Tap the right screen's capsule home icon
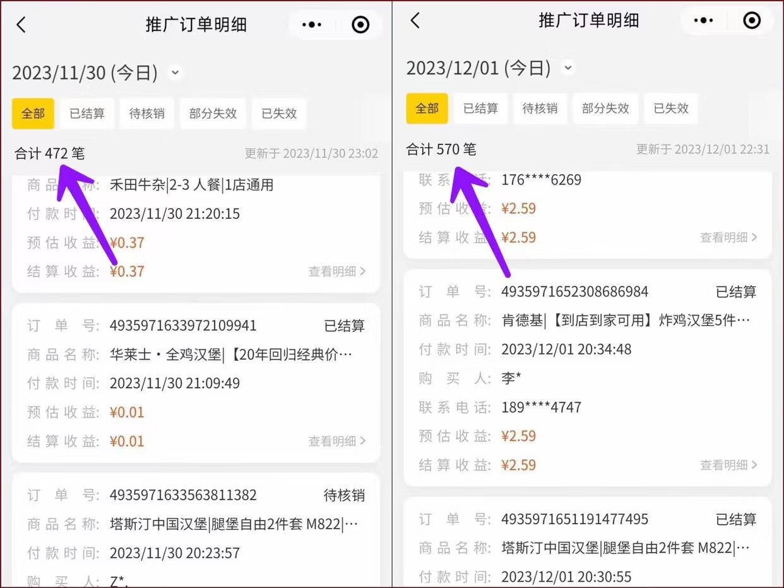The image size is (784, 588). tap(752, 20)
